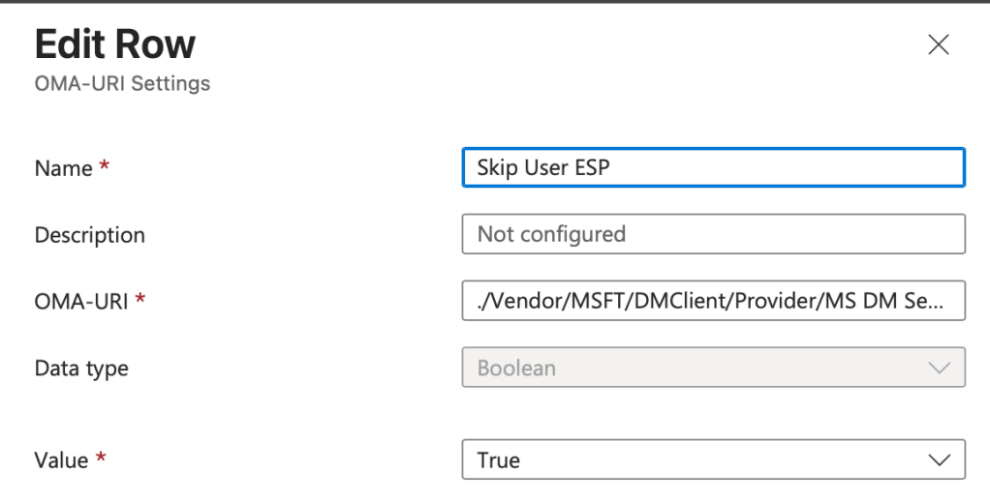Click the Name field containing Skip User ESP
The height and width of the screenshot is (502, 990).
point(713,167)
